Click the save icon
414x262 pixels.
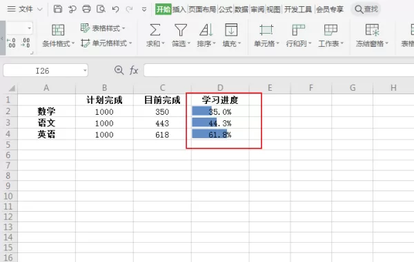[58, 9]
